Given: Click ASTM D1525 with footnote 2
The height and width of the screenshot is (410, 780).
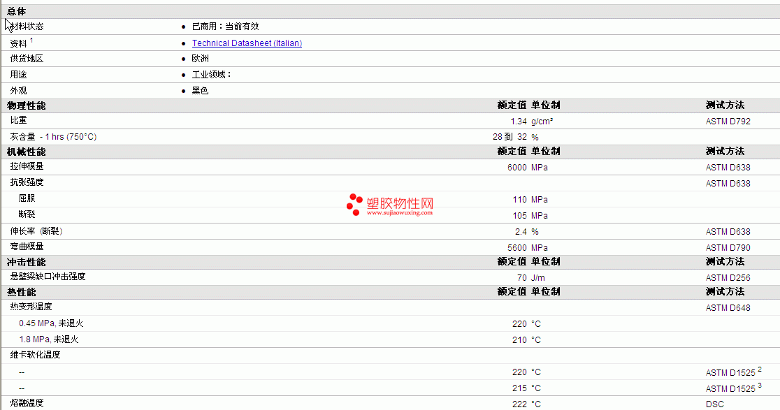Looking at the screenshot, I should click(x=733, y=372).
